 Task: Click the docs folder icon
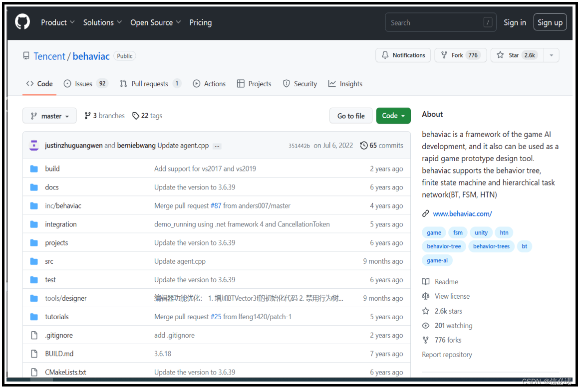[x=34, y=187]
